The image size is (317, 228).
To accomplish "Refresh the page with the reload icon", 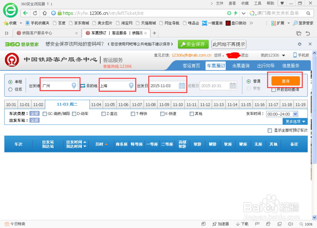I will [35, 13].
